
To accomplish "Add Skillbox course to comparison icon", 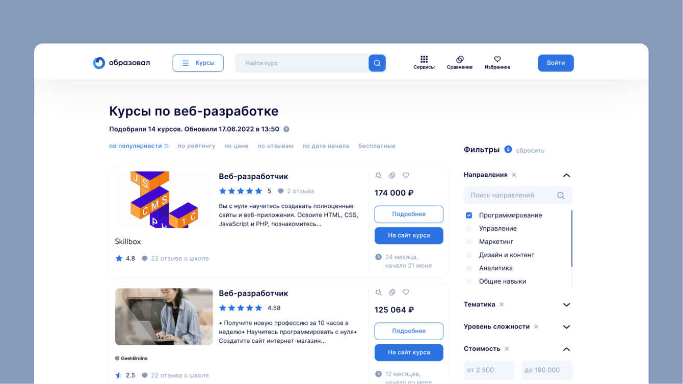I will click(392, 175).
